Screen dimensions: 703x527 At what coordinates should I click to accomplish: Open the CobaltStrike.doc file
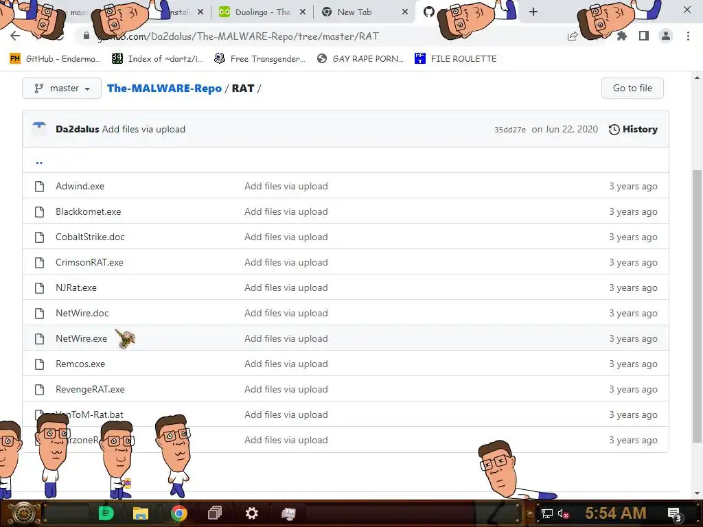pyautogui.click(x=90, y=237)
